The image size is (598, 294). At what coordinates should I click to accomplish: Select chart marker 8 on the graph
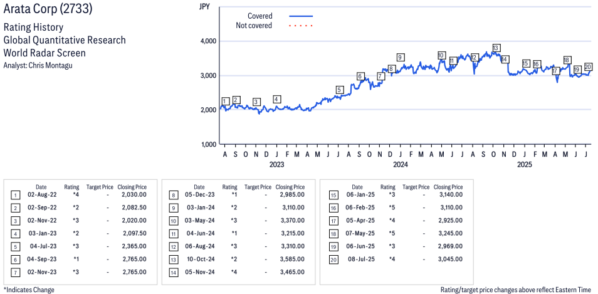pyautogui.click(x=391, y=69)
